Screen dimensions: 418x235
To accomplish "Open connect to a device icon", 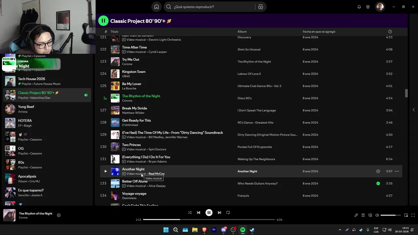I will (x=370, y=215).
